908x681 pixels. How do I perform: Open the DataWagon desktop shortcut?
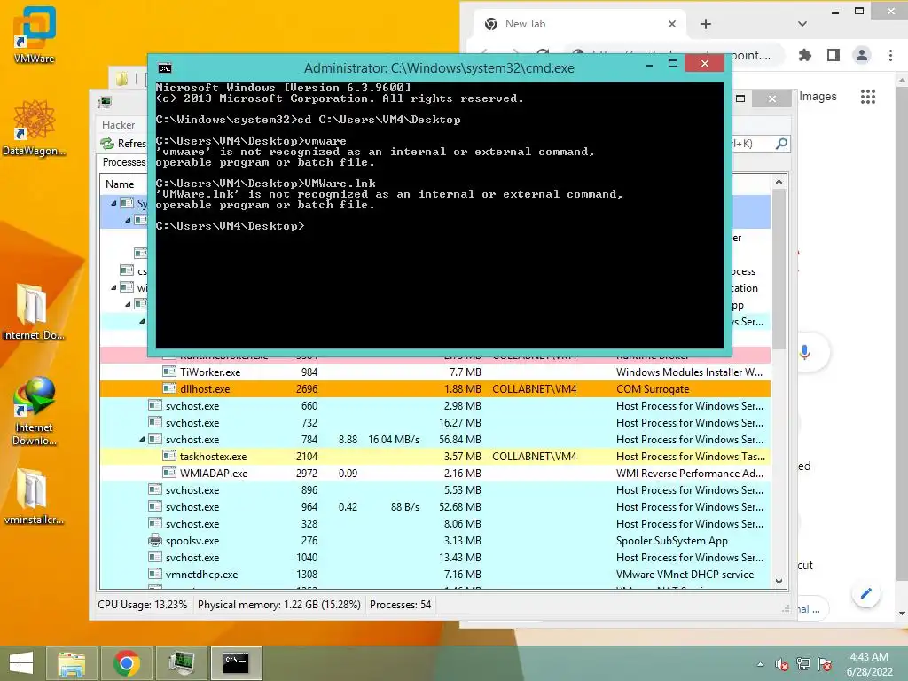pos(35,128)
